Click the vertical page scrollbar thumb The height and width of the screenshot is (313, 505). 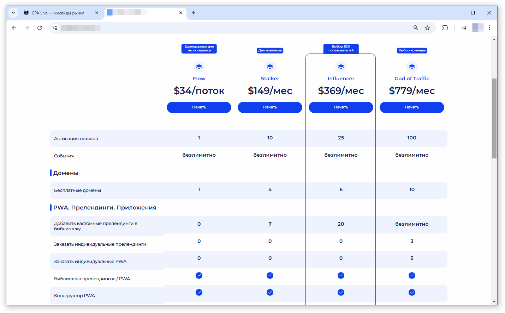pyautogui.click(x=494, y=118)
